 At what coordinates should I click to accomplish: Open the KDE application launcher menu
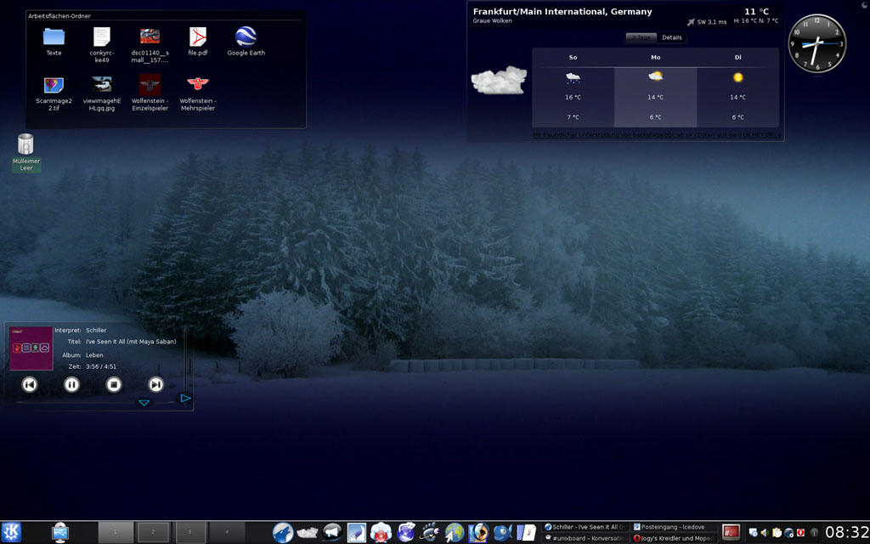[x=11, y=532]
